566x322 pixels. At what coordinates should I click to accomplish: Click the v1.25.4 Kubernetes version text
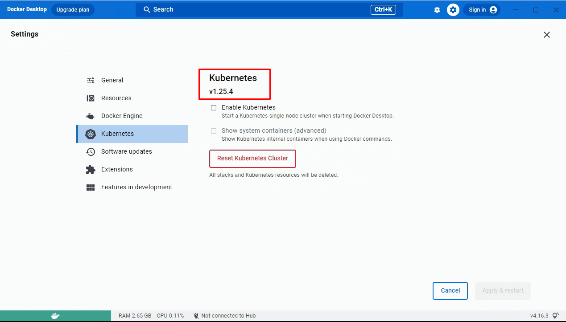point(221,92)
